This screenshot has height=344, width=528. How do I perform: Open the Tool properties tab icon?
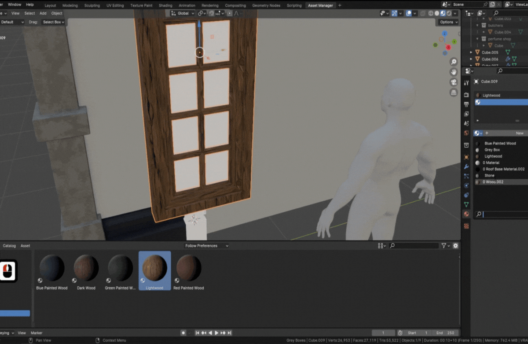click(466, 83)
